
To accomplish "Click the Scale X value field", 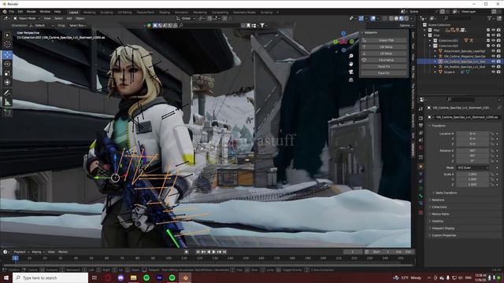I will click(472, 175).
